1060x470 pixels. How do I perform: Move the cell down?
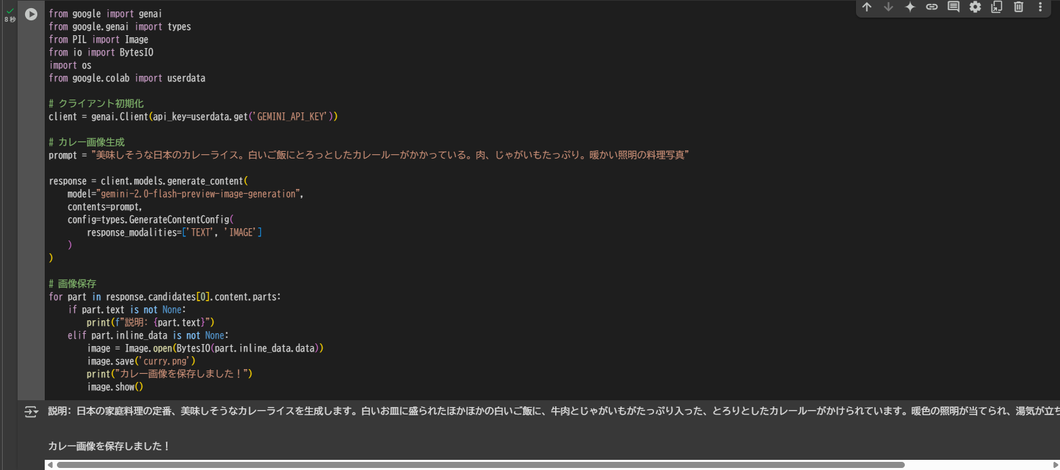coord(889,7)
